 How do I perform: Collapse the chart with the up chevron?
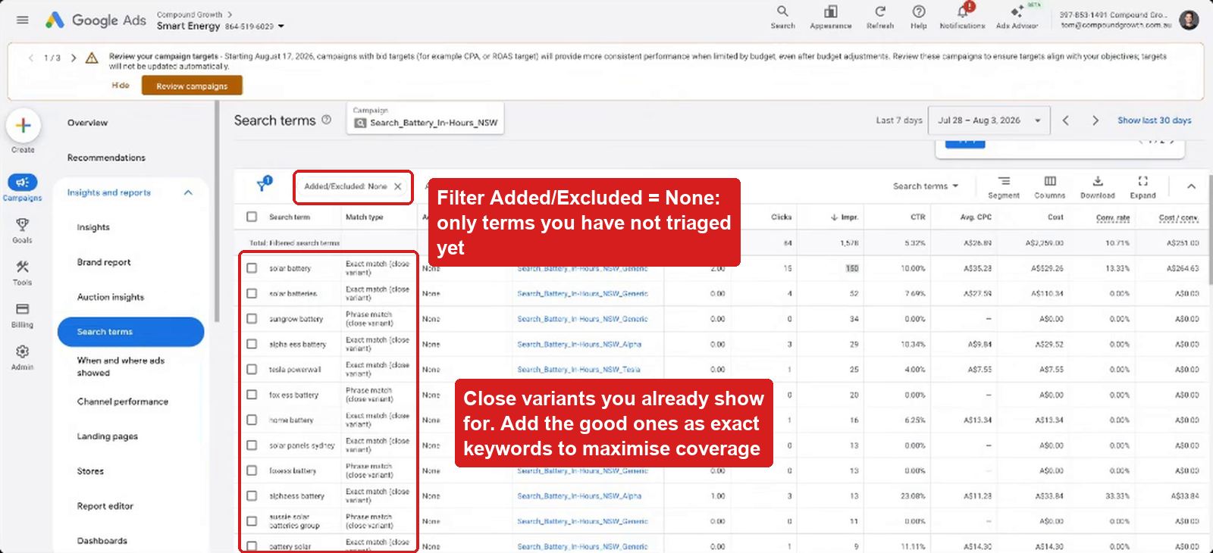(1191, 186)
